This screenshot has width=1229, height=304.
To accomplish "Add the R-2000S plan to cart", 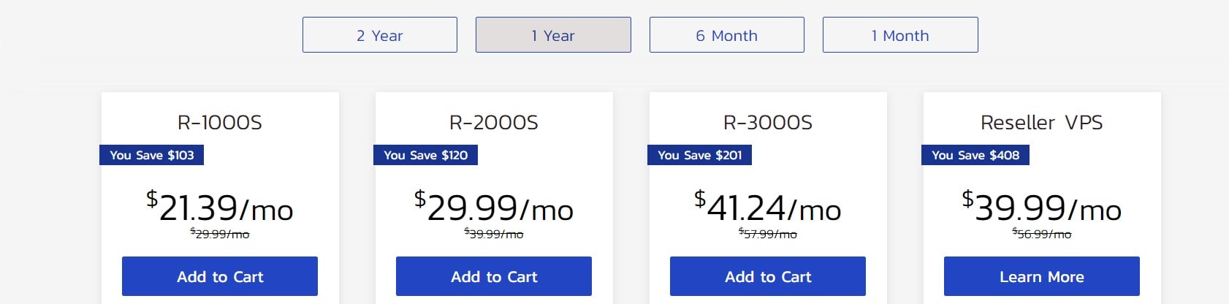I will 494,276.
